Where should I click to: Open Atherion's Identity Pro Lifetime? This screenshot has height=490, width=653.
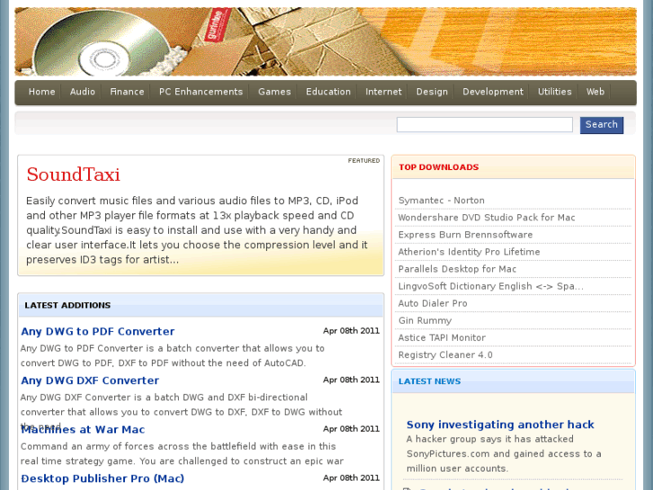point(469,252)
